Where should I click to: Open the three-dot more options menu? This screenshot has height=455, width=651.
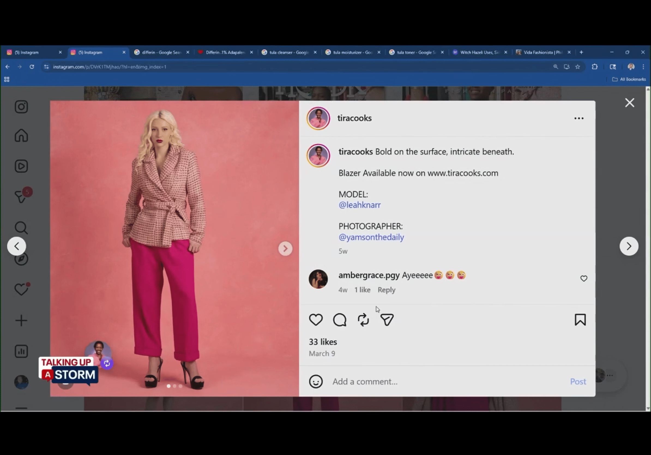pos(579,118)
